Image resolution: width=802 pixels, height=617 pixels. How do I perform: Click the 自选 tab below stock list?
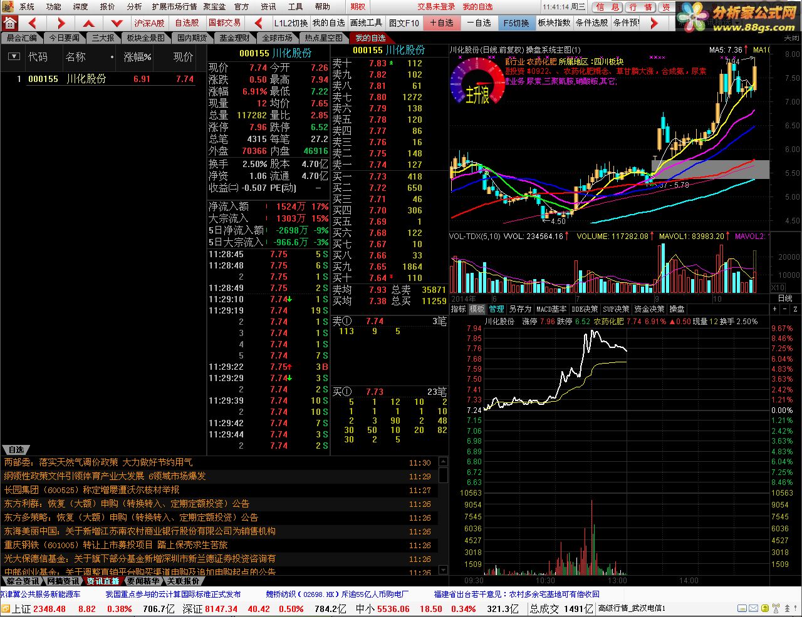point(16,450)
